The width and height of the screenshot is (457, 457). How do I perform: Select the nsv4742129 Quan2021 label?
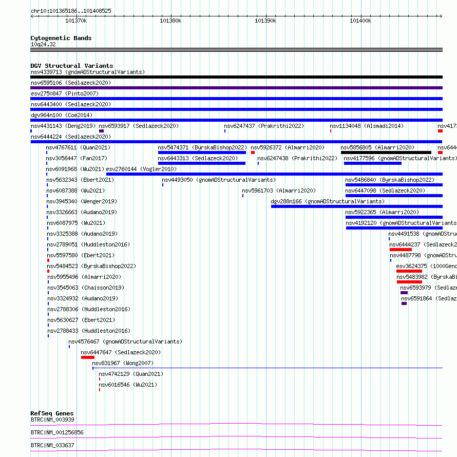(131, 374)
